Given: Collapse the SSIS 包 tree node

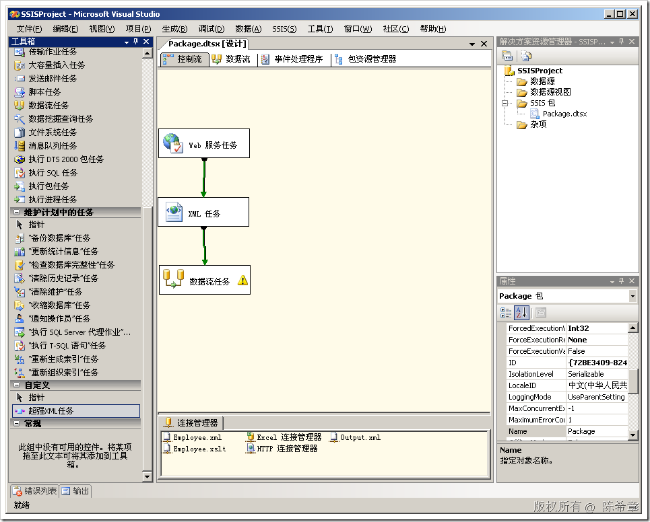Looking at the screenshot, I should [x=505, y=103].
